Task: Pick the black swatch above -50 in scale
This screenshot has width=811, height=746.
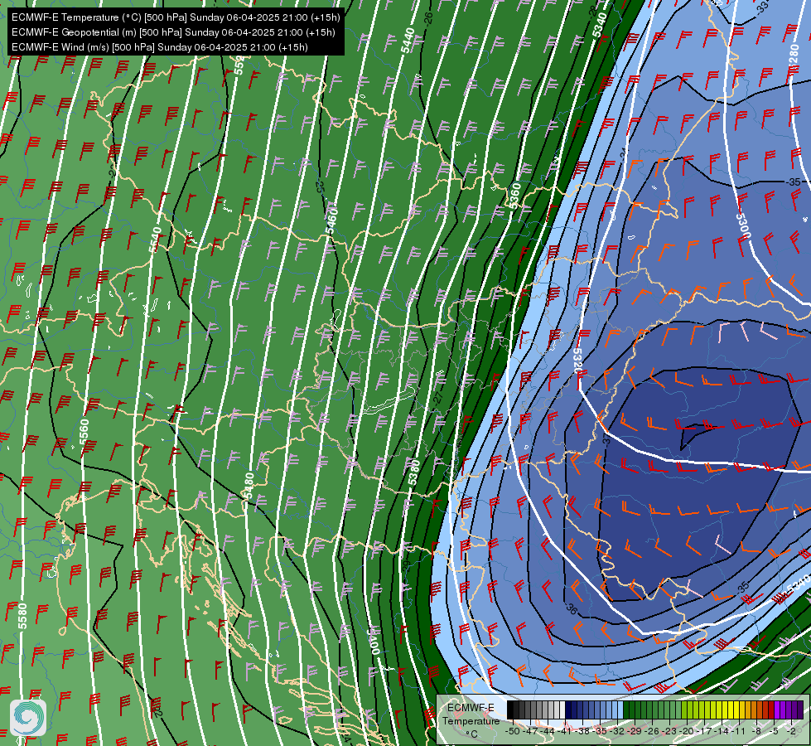Action: point(510,710)
